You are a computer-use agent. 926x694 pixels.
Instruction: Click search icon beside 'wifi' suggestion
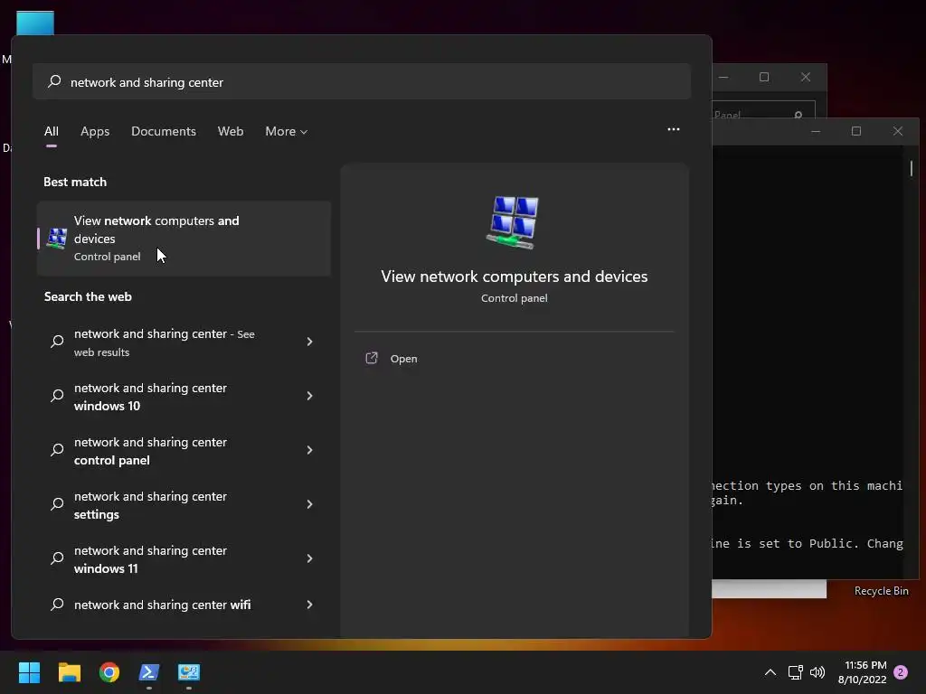(x=57, y=605)
